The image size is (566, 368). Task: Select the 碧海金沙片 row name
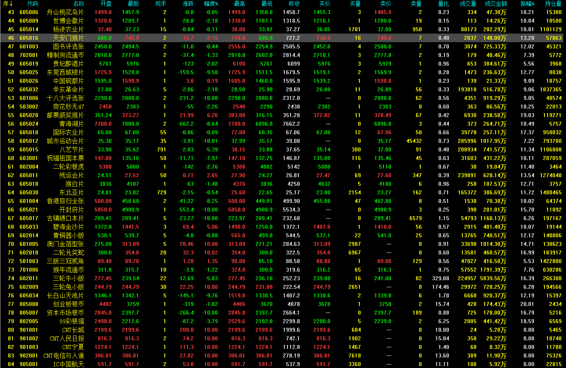[x=68, y=227]
